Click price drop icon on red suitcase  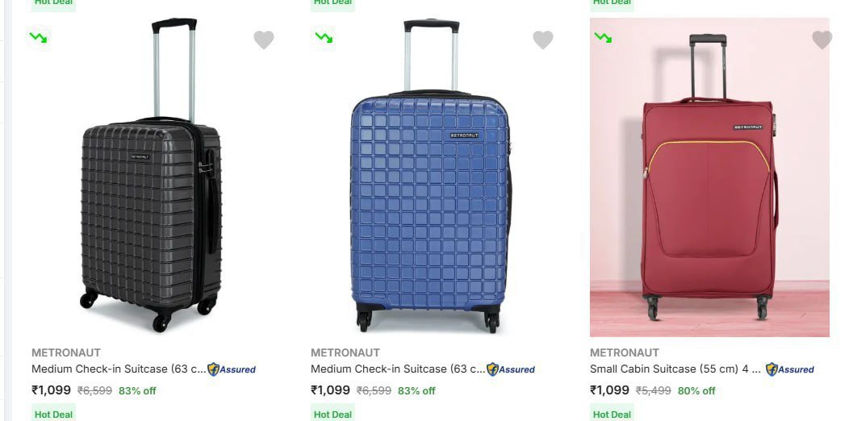[603, 37]
